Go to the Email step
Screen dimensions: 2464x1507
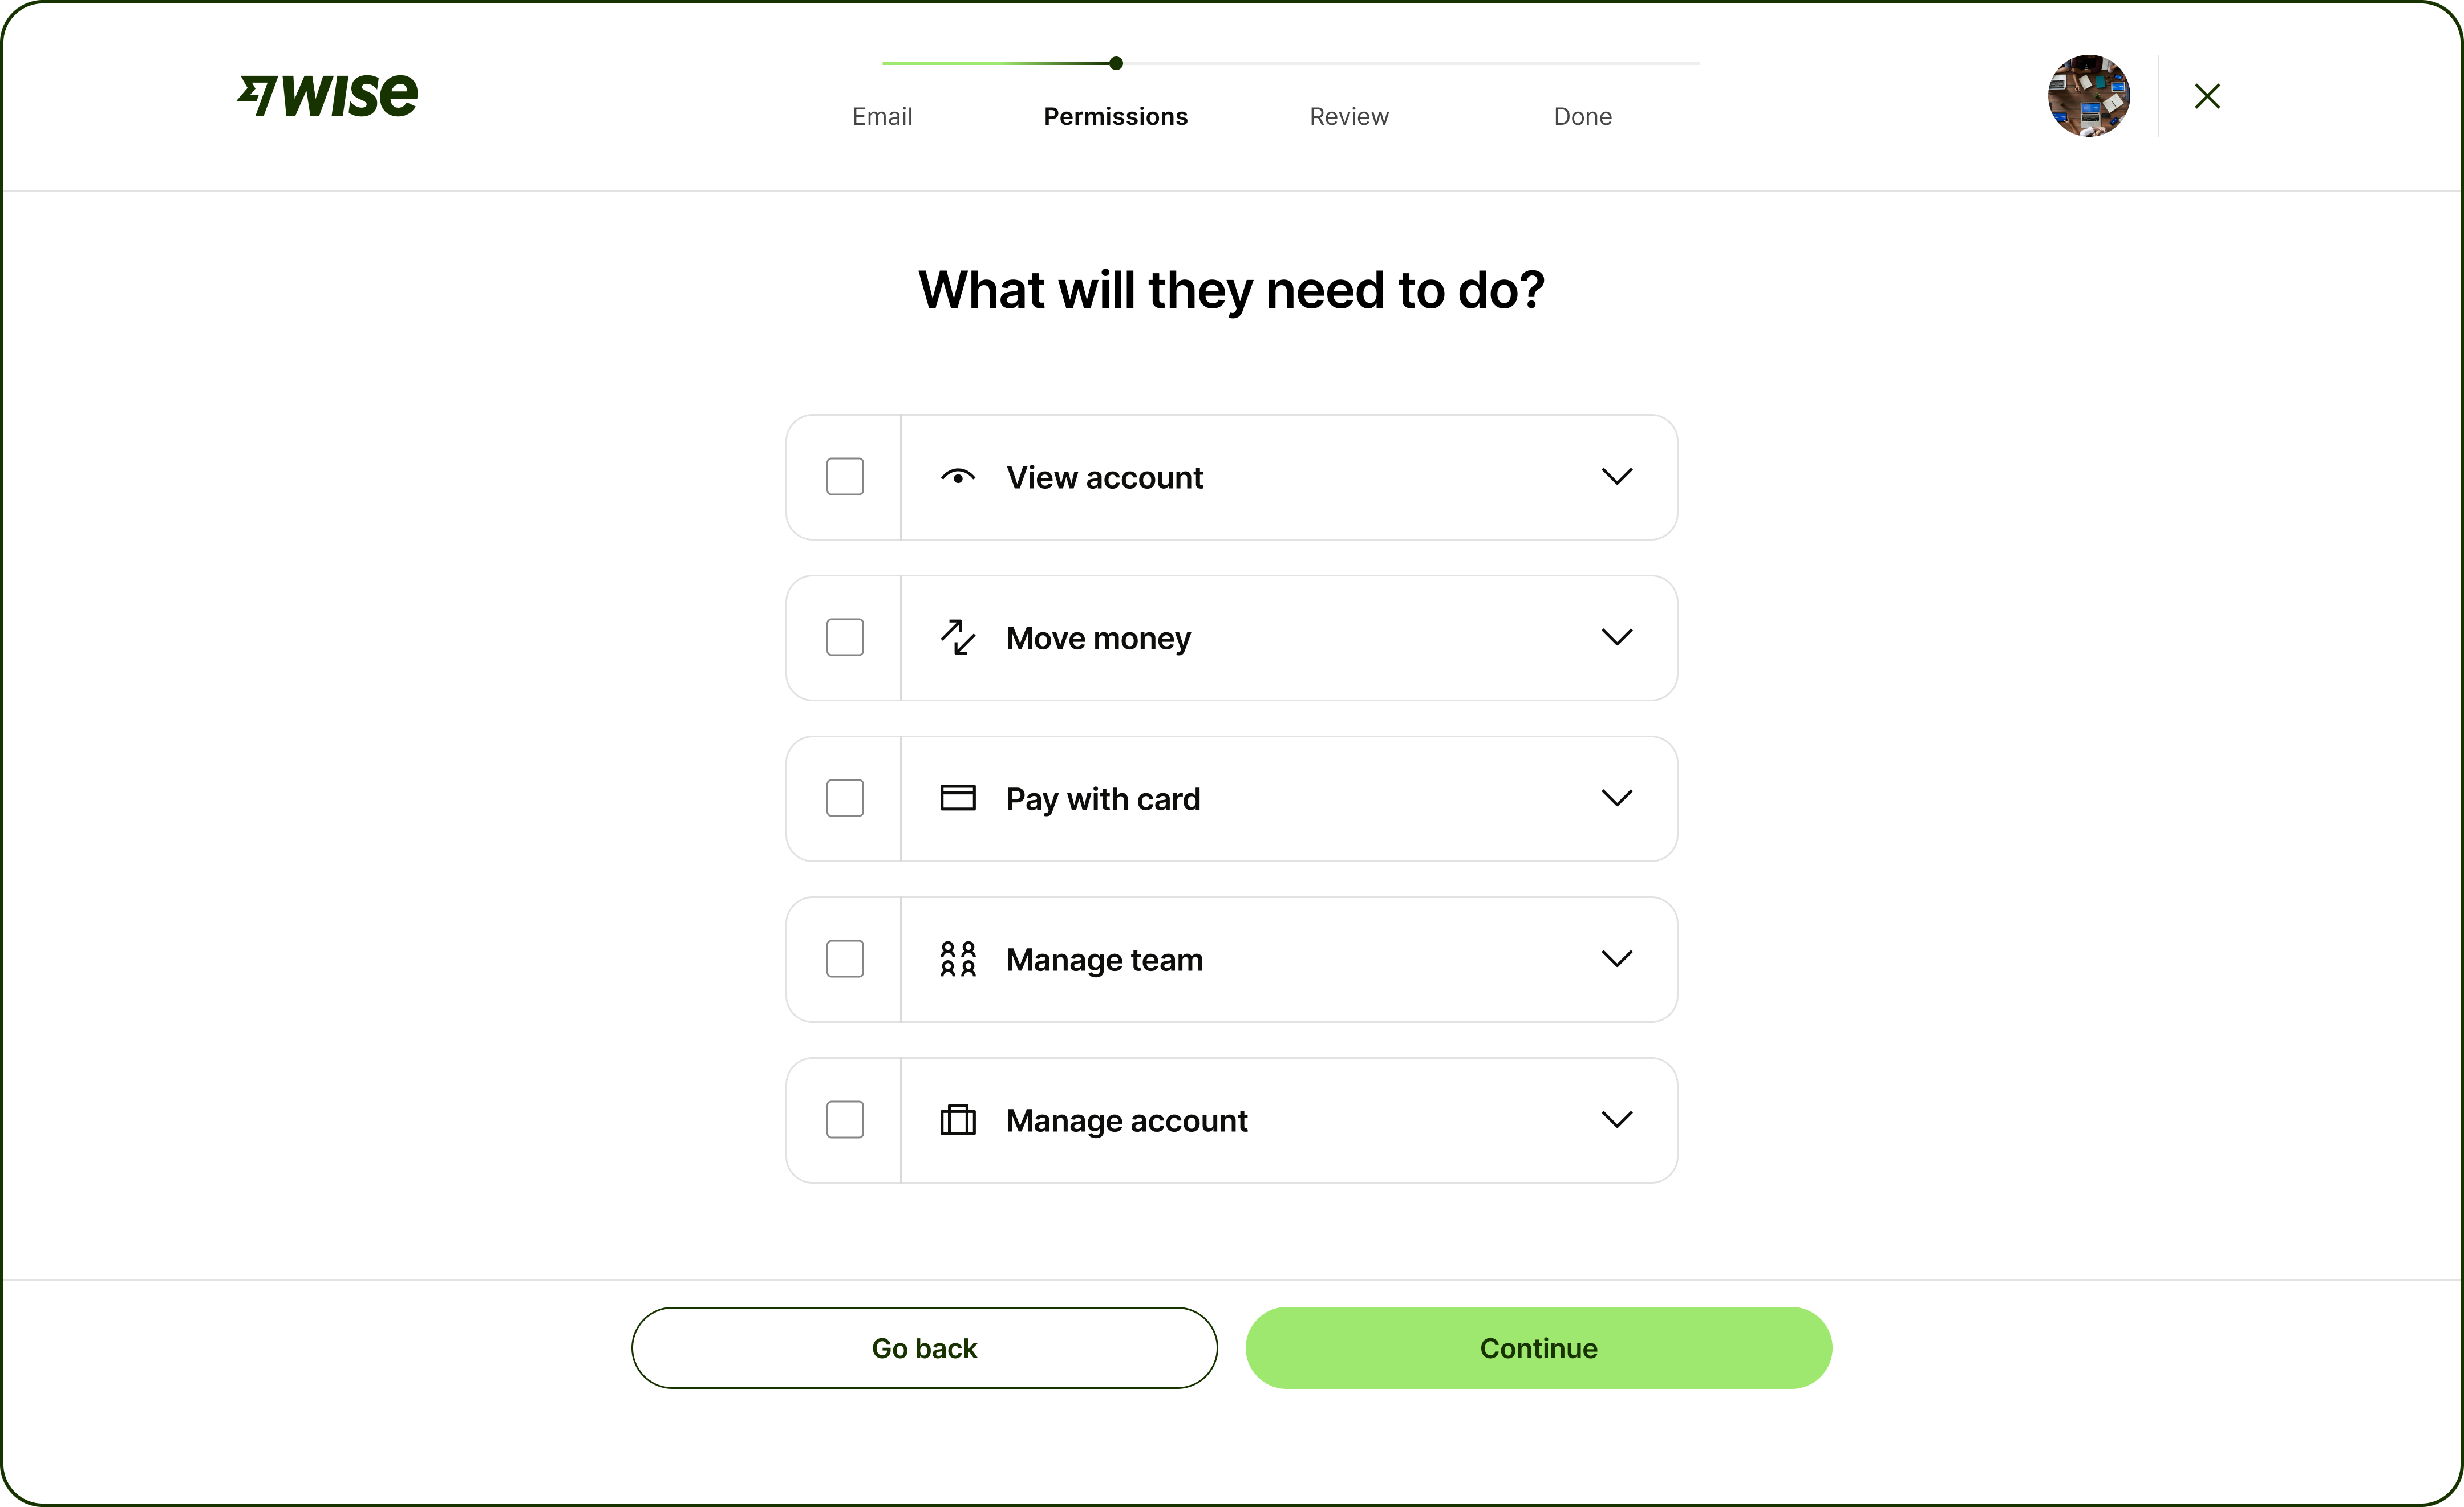882,117
